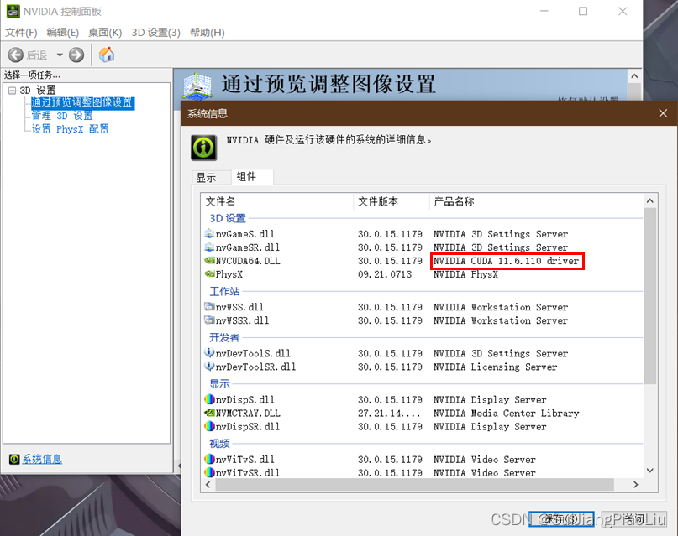Select 设置 PhysX 配置 tree item
The width and height of the screenshot is (678, 536).
point(70,129)
